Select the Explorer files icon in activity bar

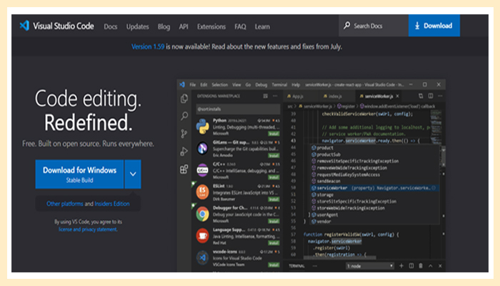184,99
